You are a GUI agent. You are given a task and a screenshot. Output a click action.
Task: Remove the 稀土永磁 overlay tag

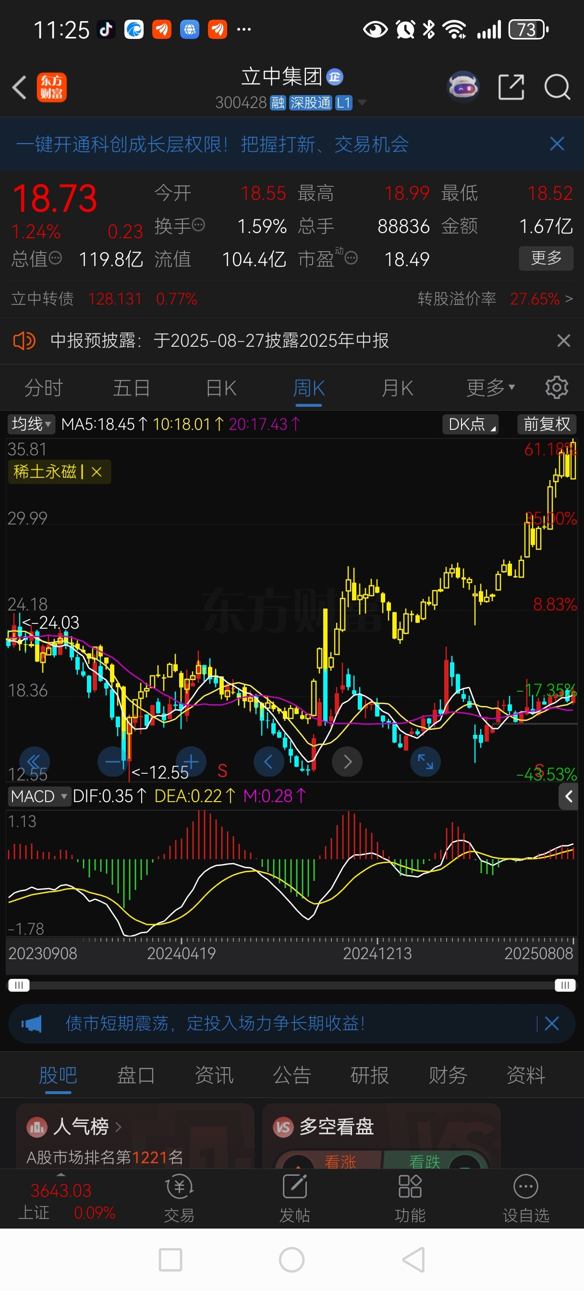(97, 472)
